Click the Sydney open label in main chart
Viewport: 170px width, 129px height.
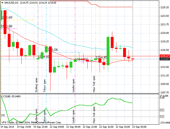(36, 85)
